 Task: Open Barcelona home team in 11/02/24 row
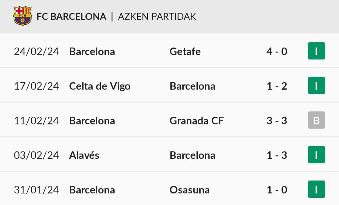(x=92, y=121)
